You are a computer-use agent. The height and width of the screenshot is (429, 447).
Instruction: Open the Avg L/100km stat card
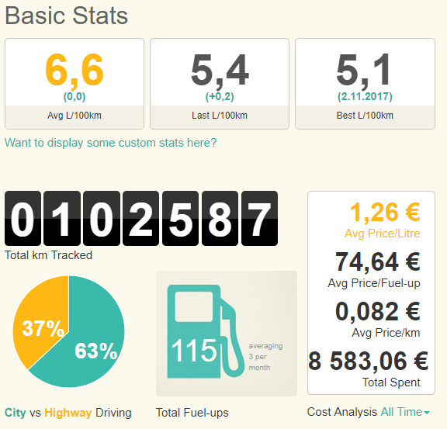[74, 84]
